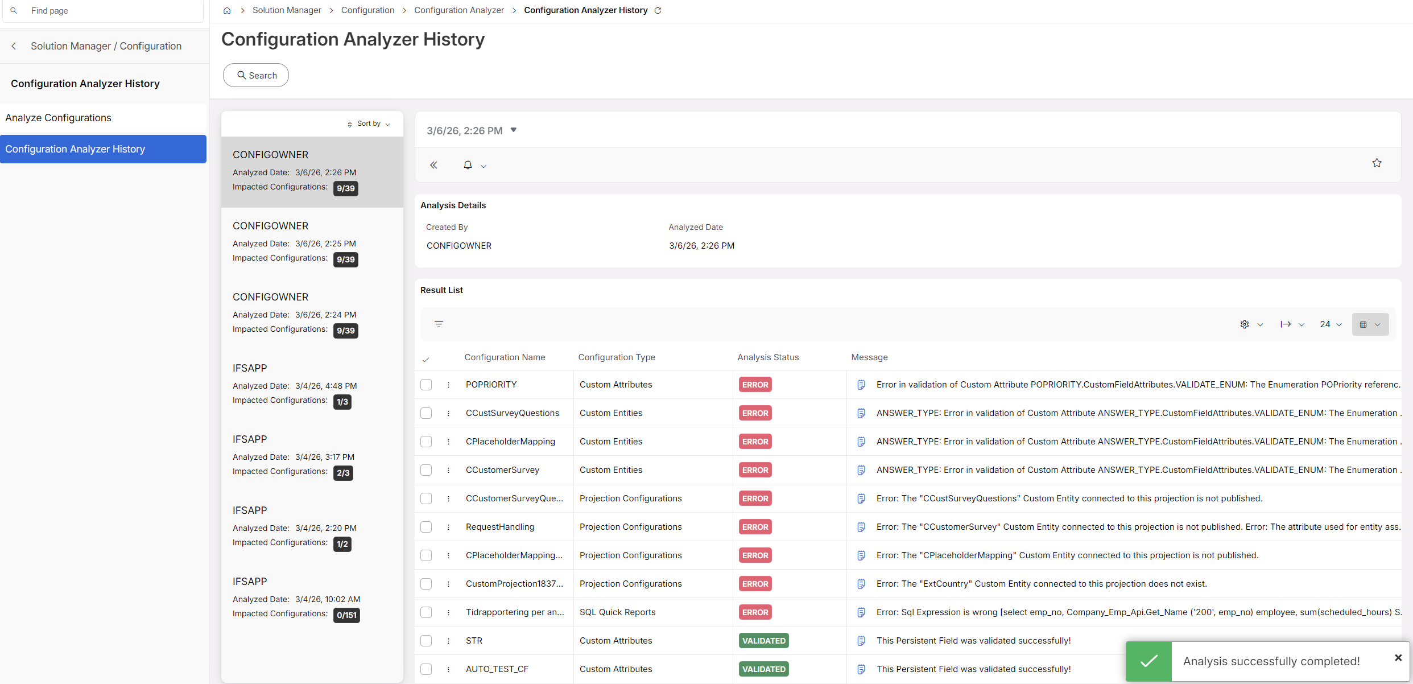This screenshot has height=684, width=1413.
Task: Click the export arrow icon
Action: coord(1286,324)
